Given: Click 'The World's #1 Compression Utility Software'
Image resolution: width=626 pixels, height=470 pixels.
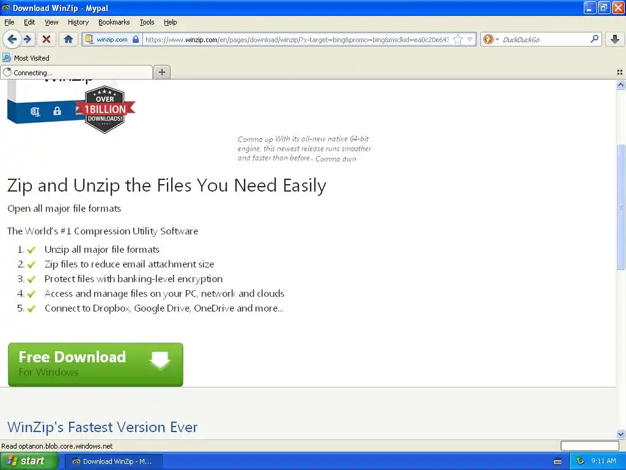Looking at the screenshot, I should 103,231.
